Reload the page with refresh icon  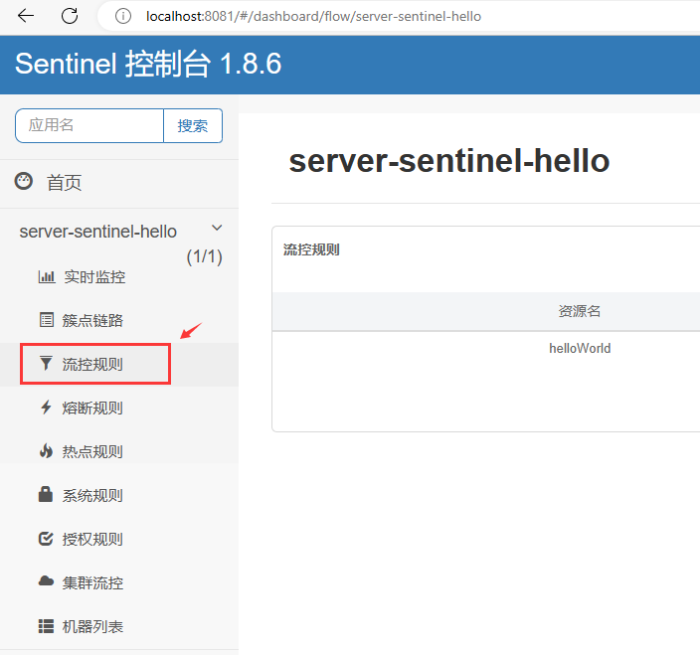tap(70, 16)
